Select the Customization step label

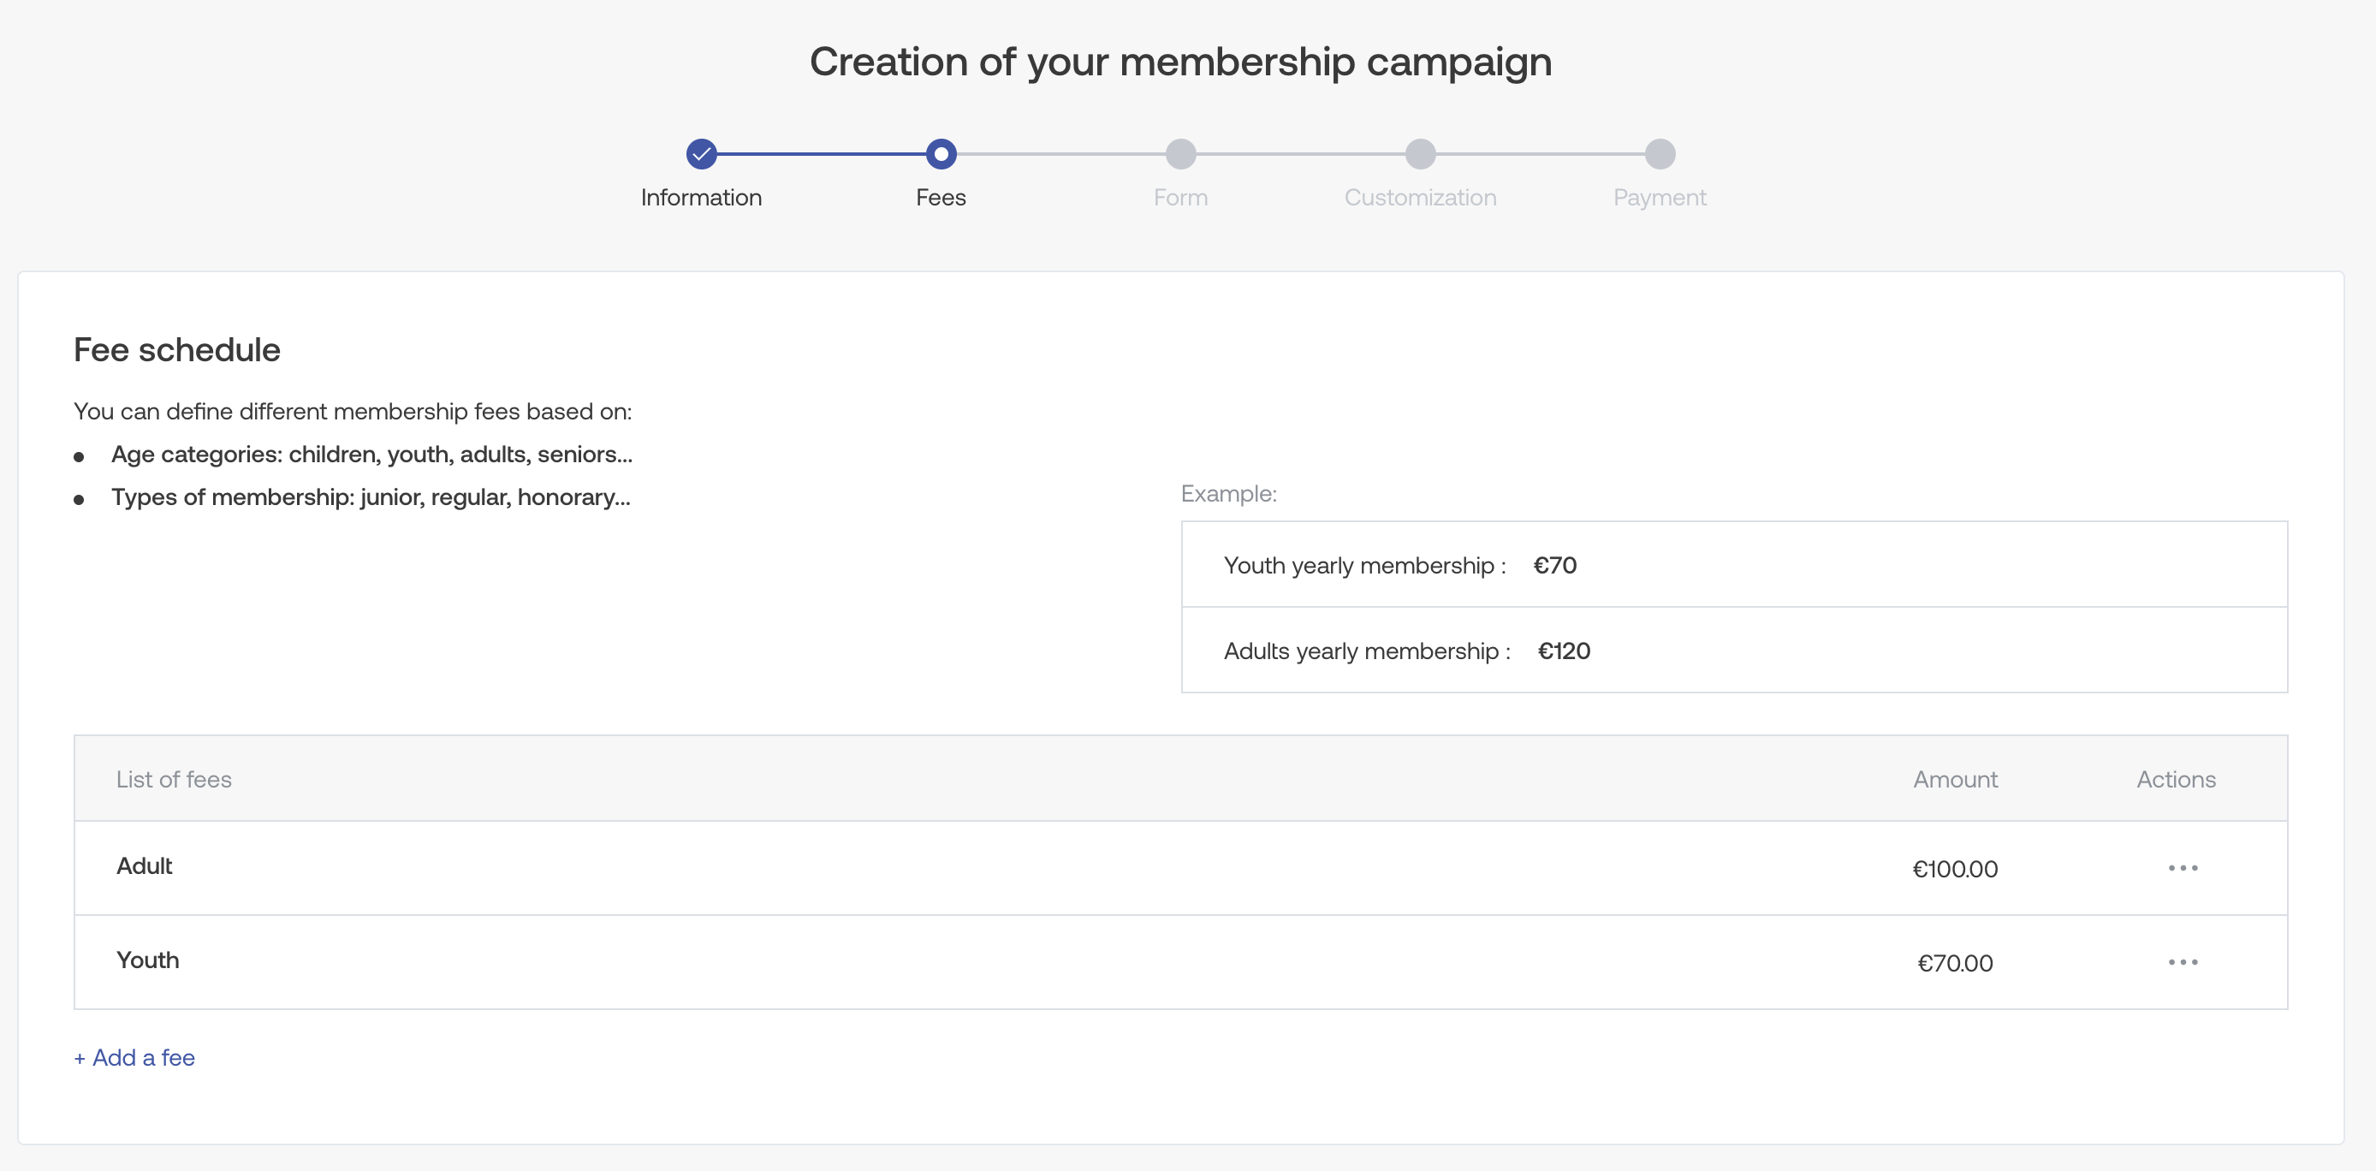[1421, 198]
